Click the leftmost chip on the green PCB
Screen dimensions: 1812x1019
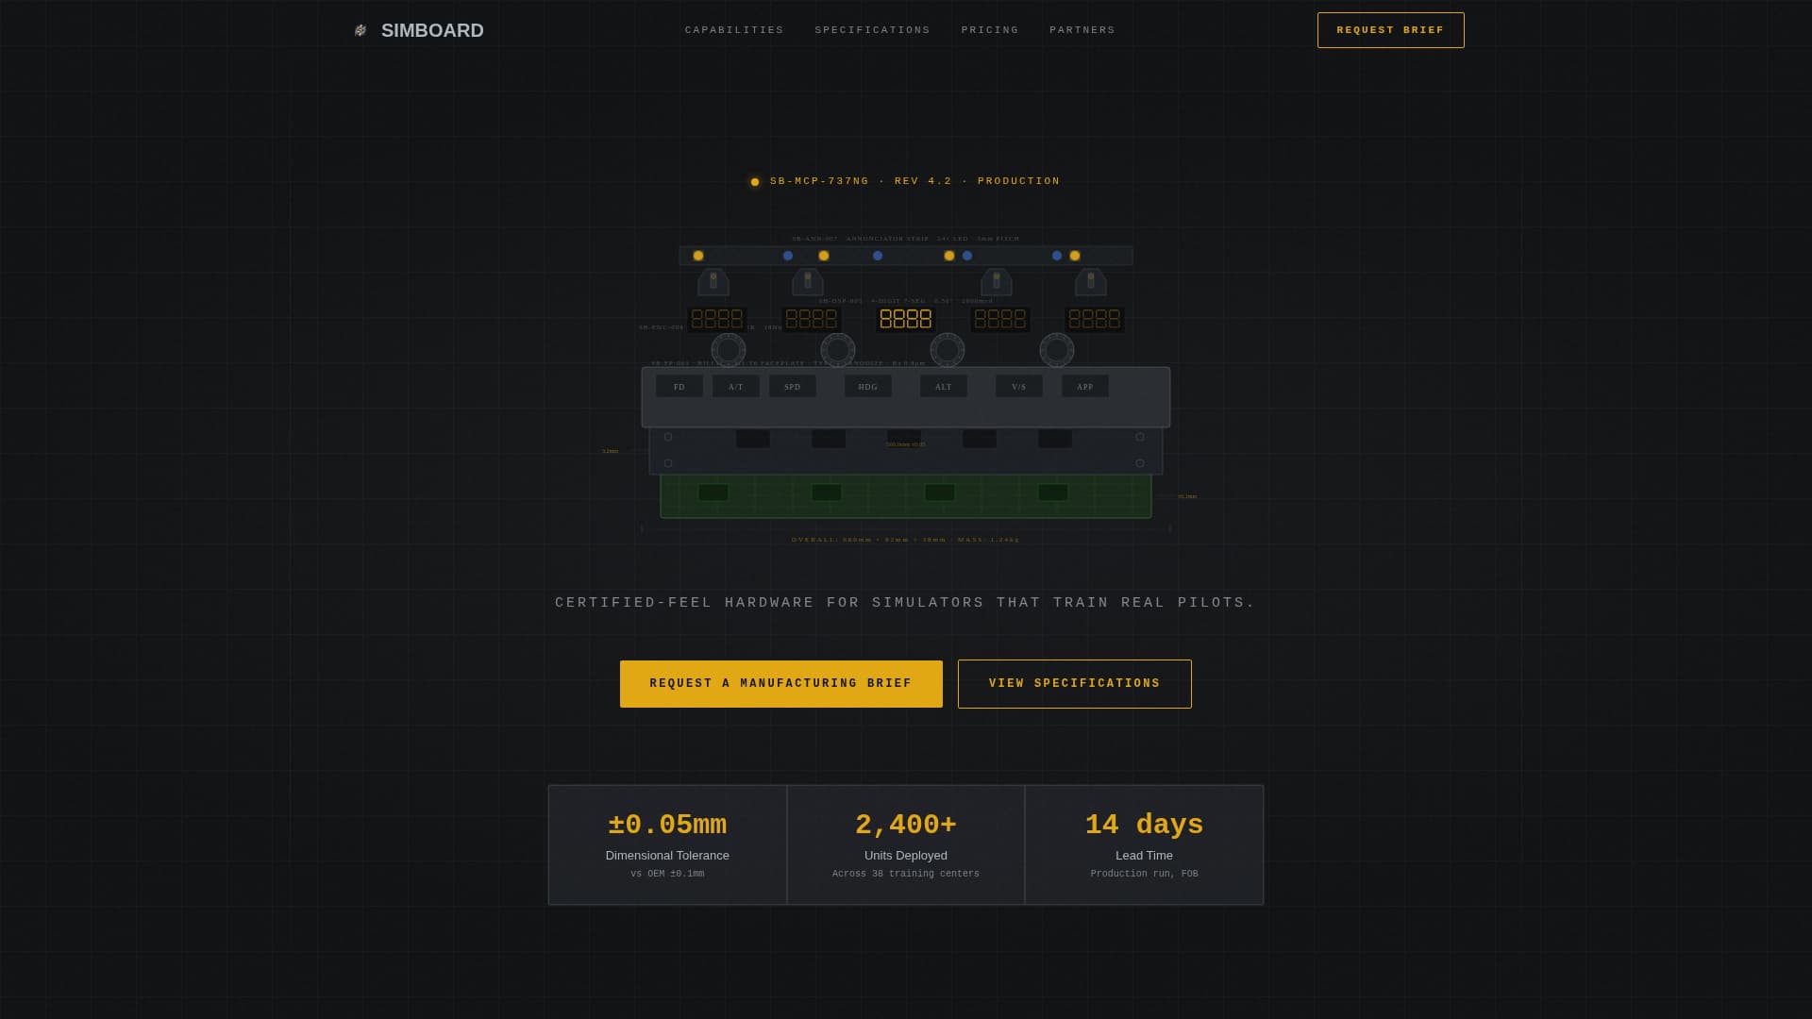[713, 493]
